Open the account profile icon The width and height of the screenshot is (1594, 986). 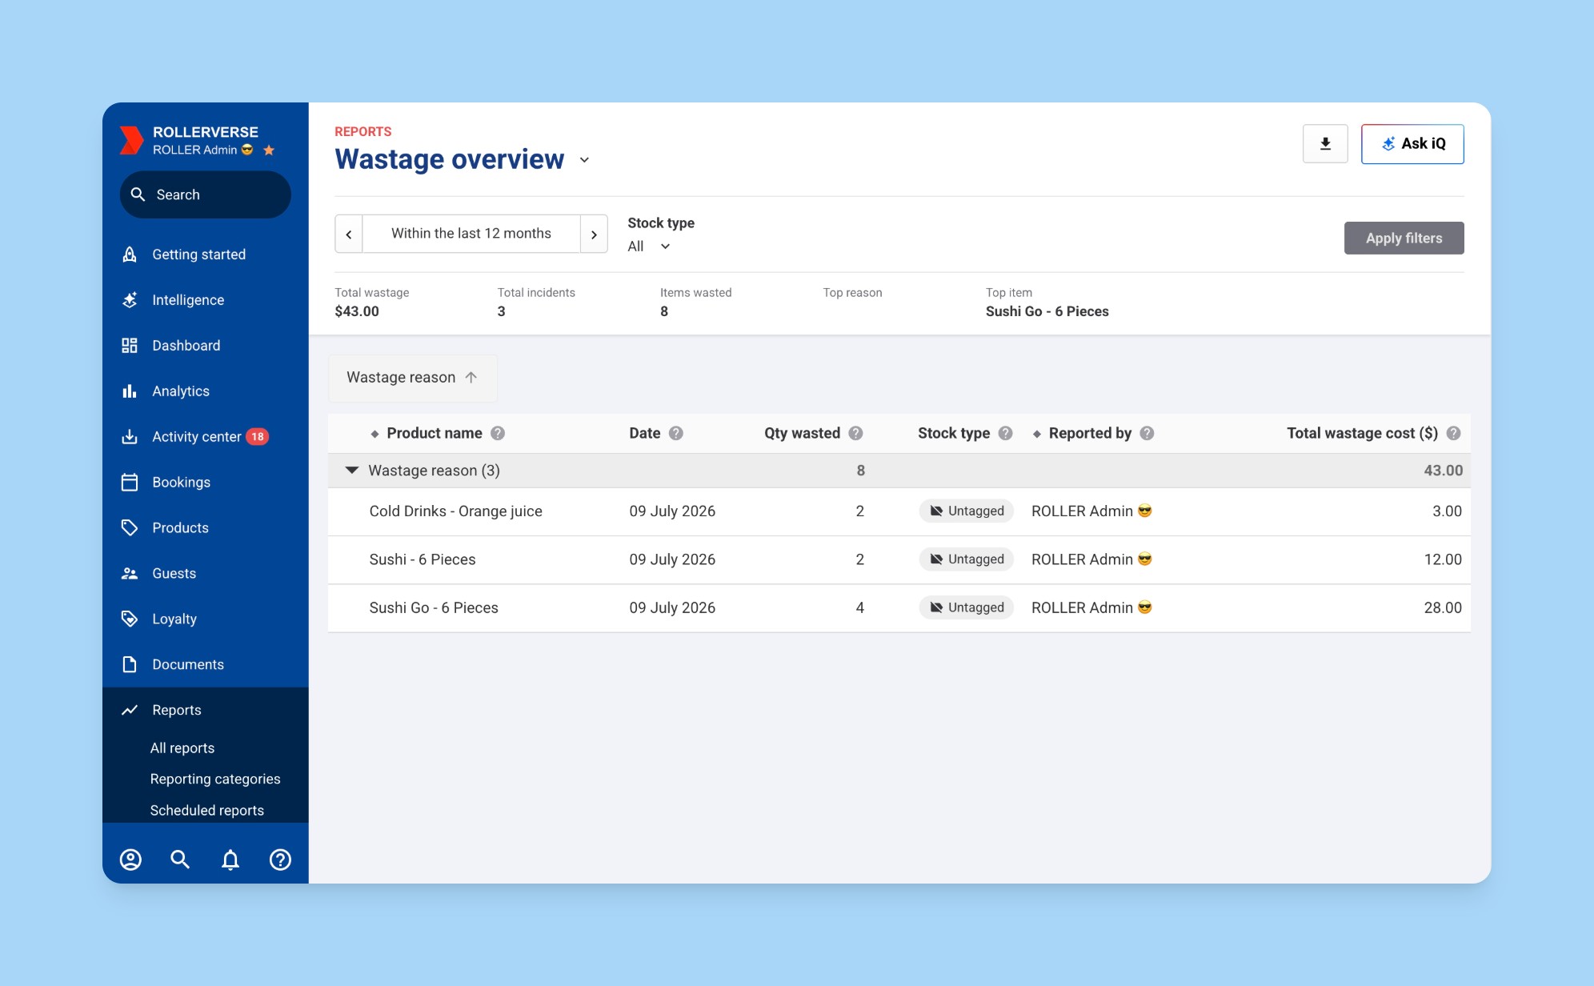(130, 860)
